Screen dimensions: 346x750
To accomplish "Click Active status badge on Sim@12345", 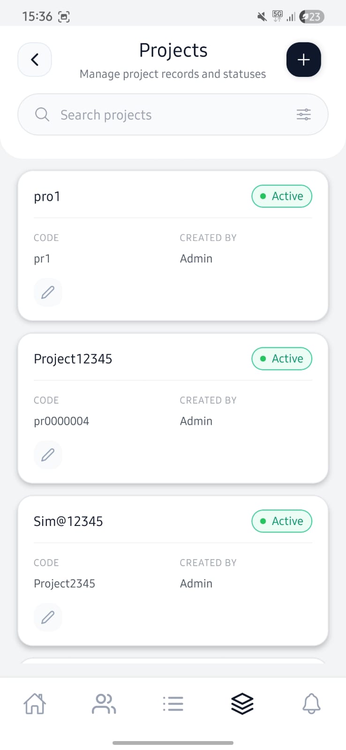I will point(282,521).
